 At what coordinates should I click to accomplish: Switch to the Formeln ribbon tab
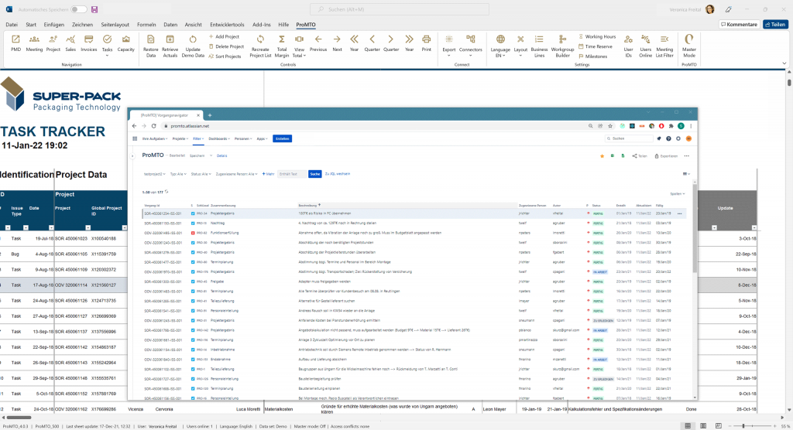(146, 25)
